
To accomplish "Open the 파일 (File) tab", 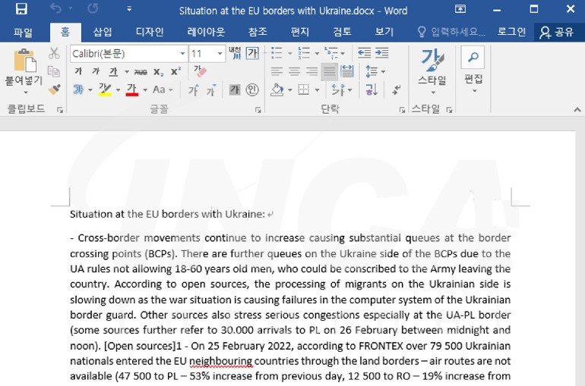I will [23, 32].
